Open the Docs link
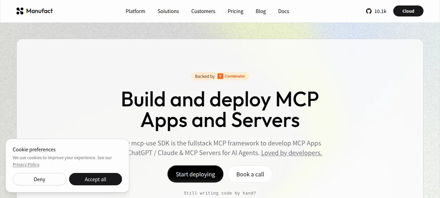 (x=284, y=11)
